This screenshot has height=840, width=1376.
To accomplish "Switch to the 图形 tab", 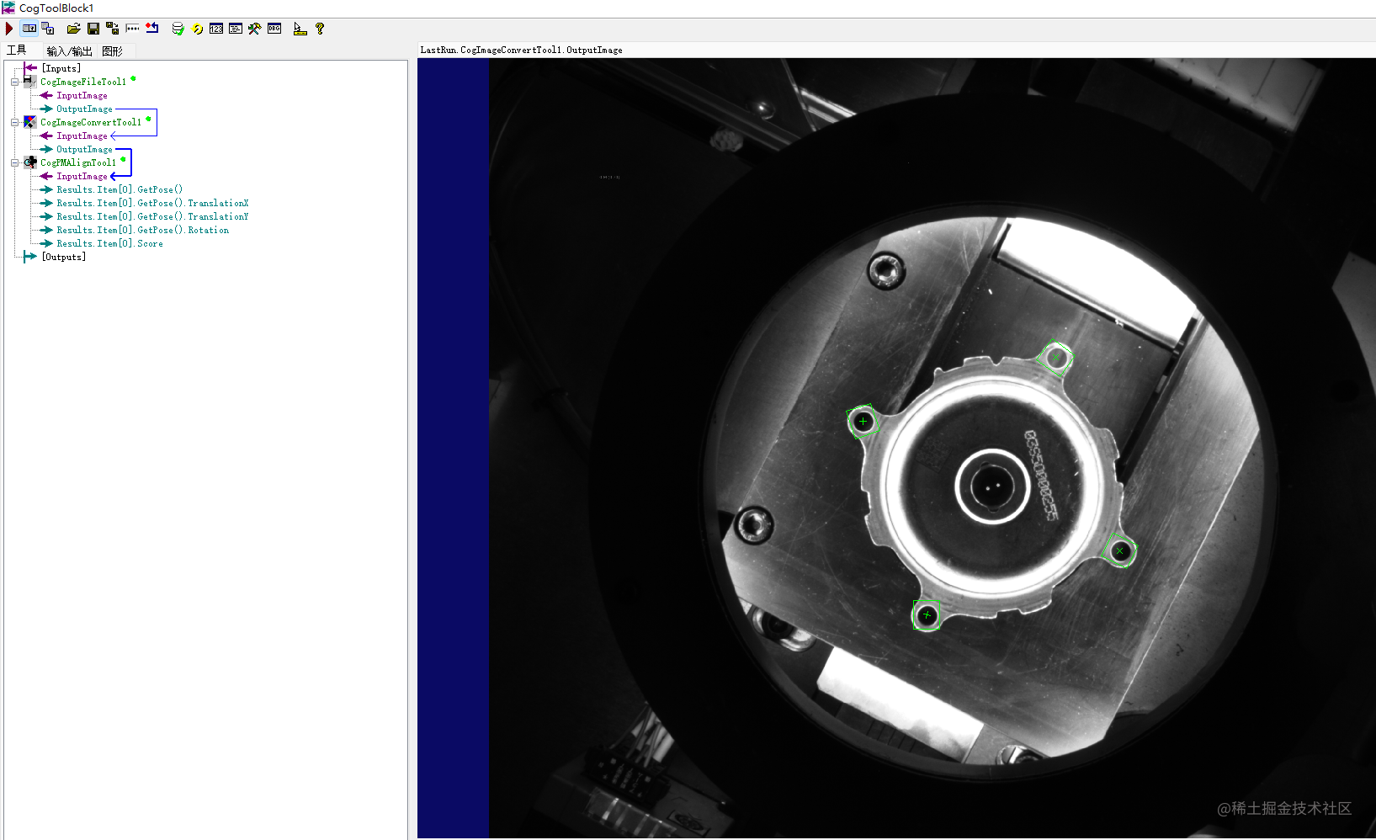I will (x=113, y=51).
